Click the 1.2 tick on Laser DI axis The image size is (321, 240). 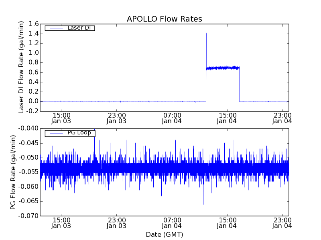click(x=34, y=43)
